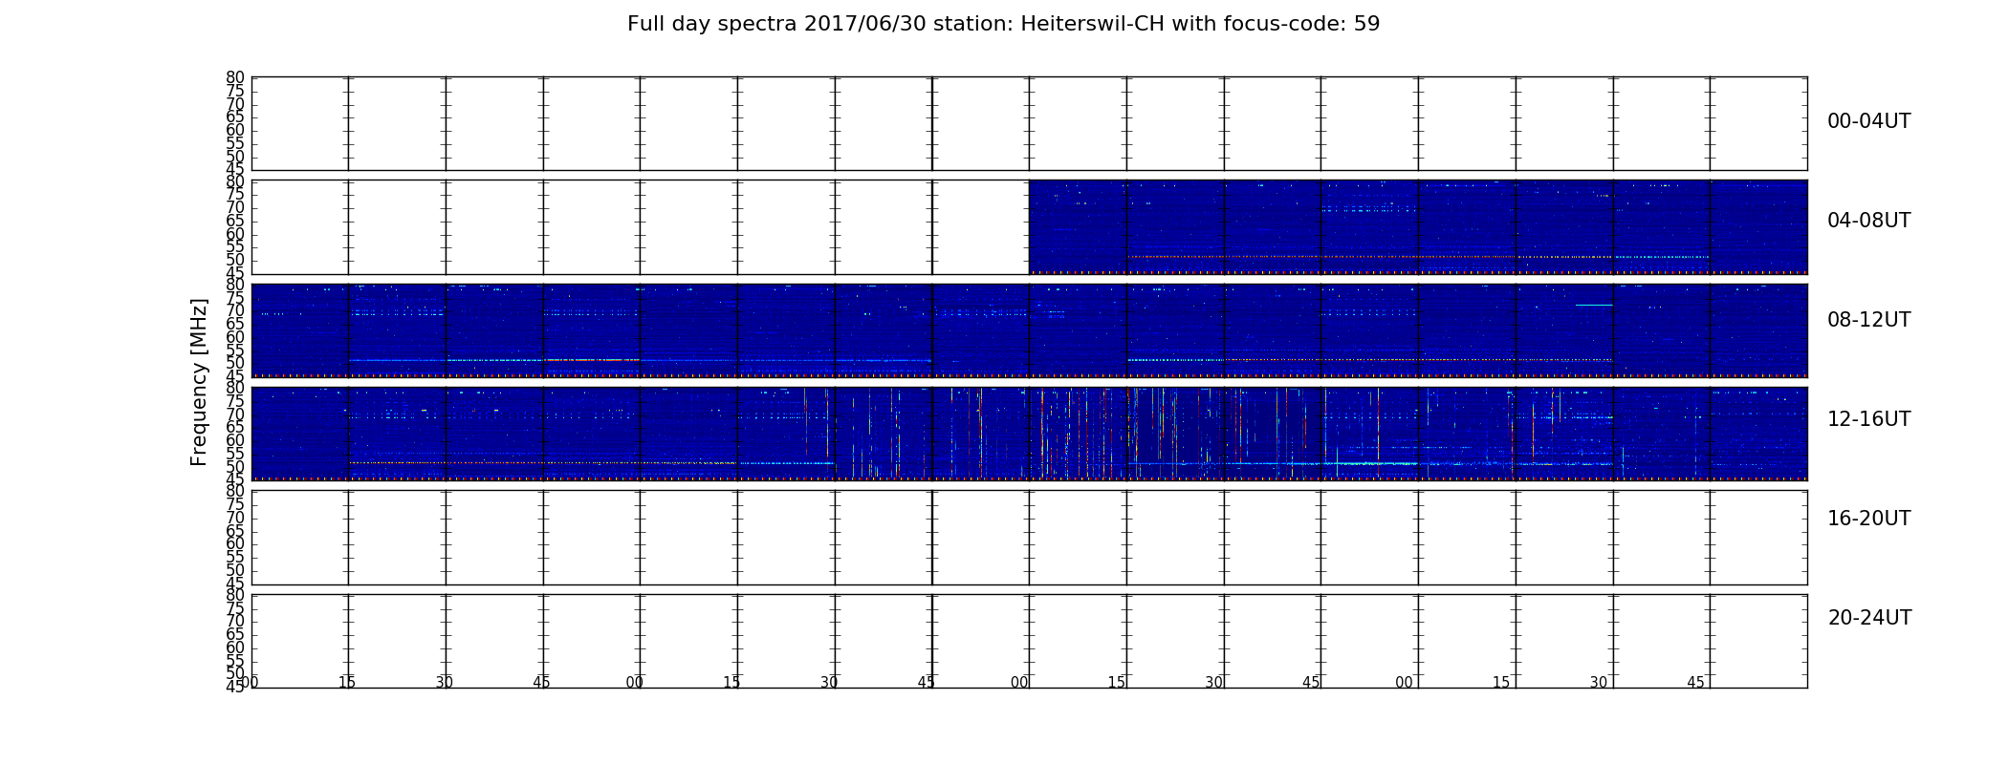Select the "12-16UT" panel label
2008x764 pixels.
pyautogui.click(x=1868, y=419)
